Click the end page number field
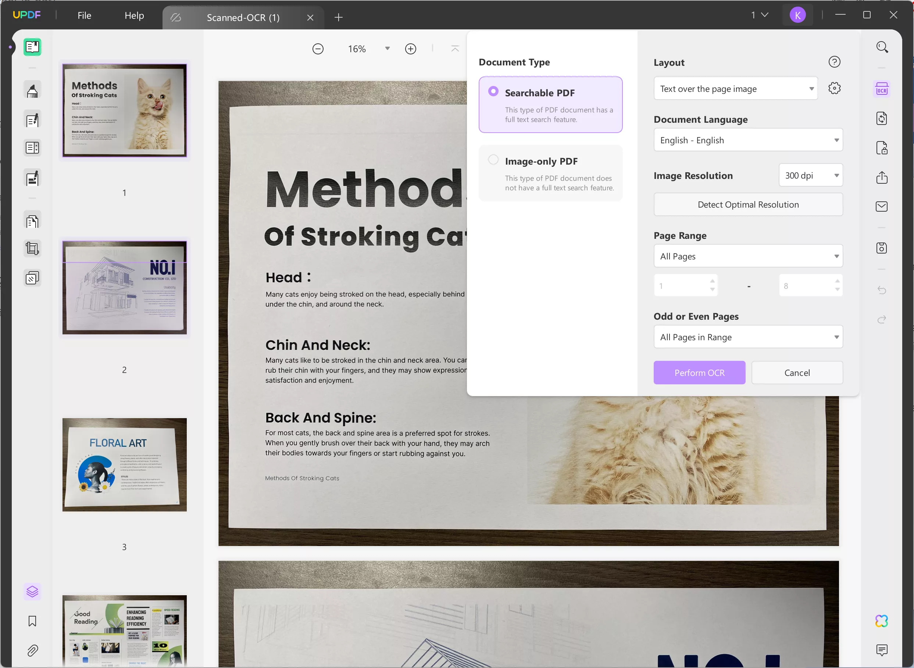The image size is (914, 668). [x=807, y=285]
